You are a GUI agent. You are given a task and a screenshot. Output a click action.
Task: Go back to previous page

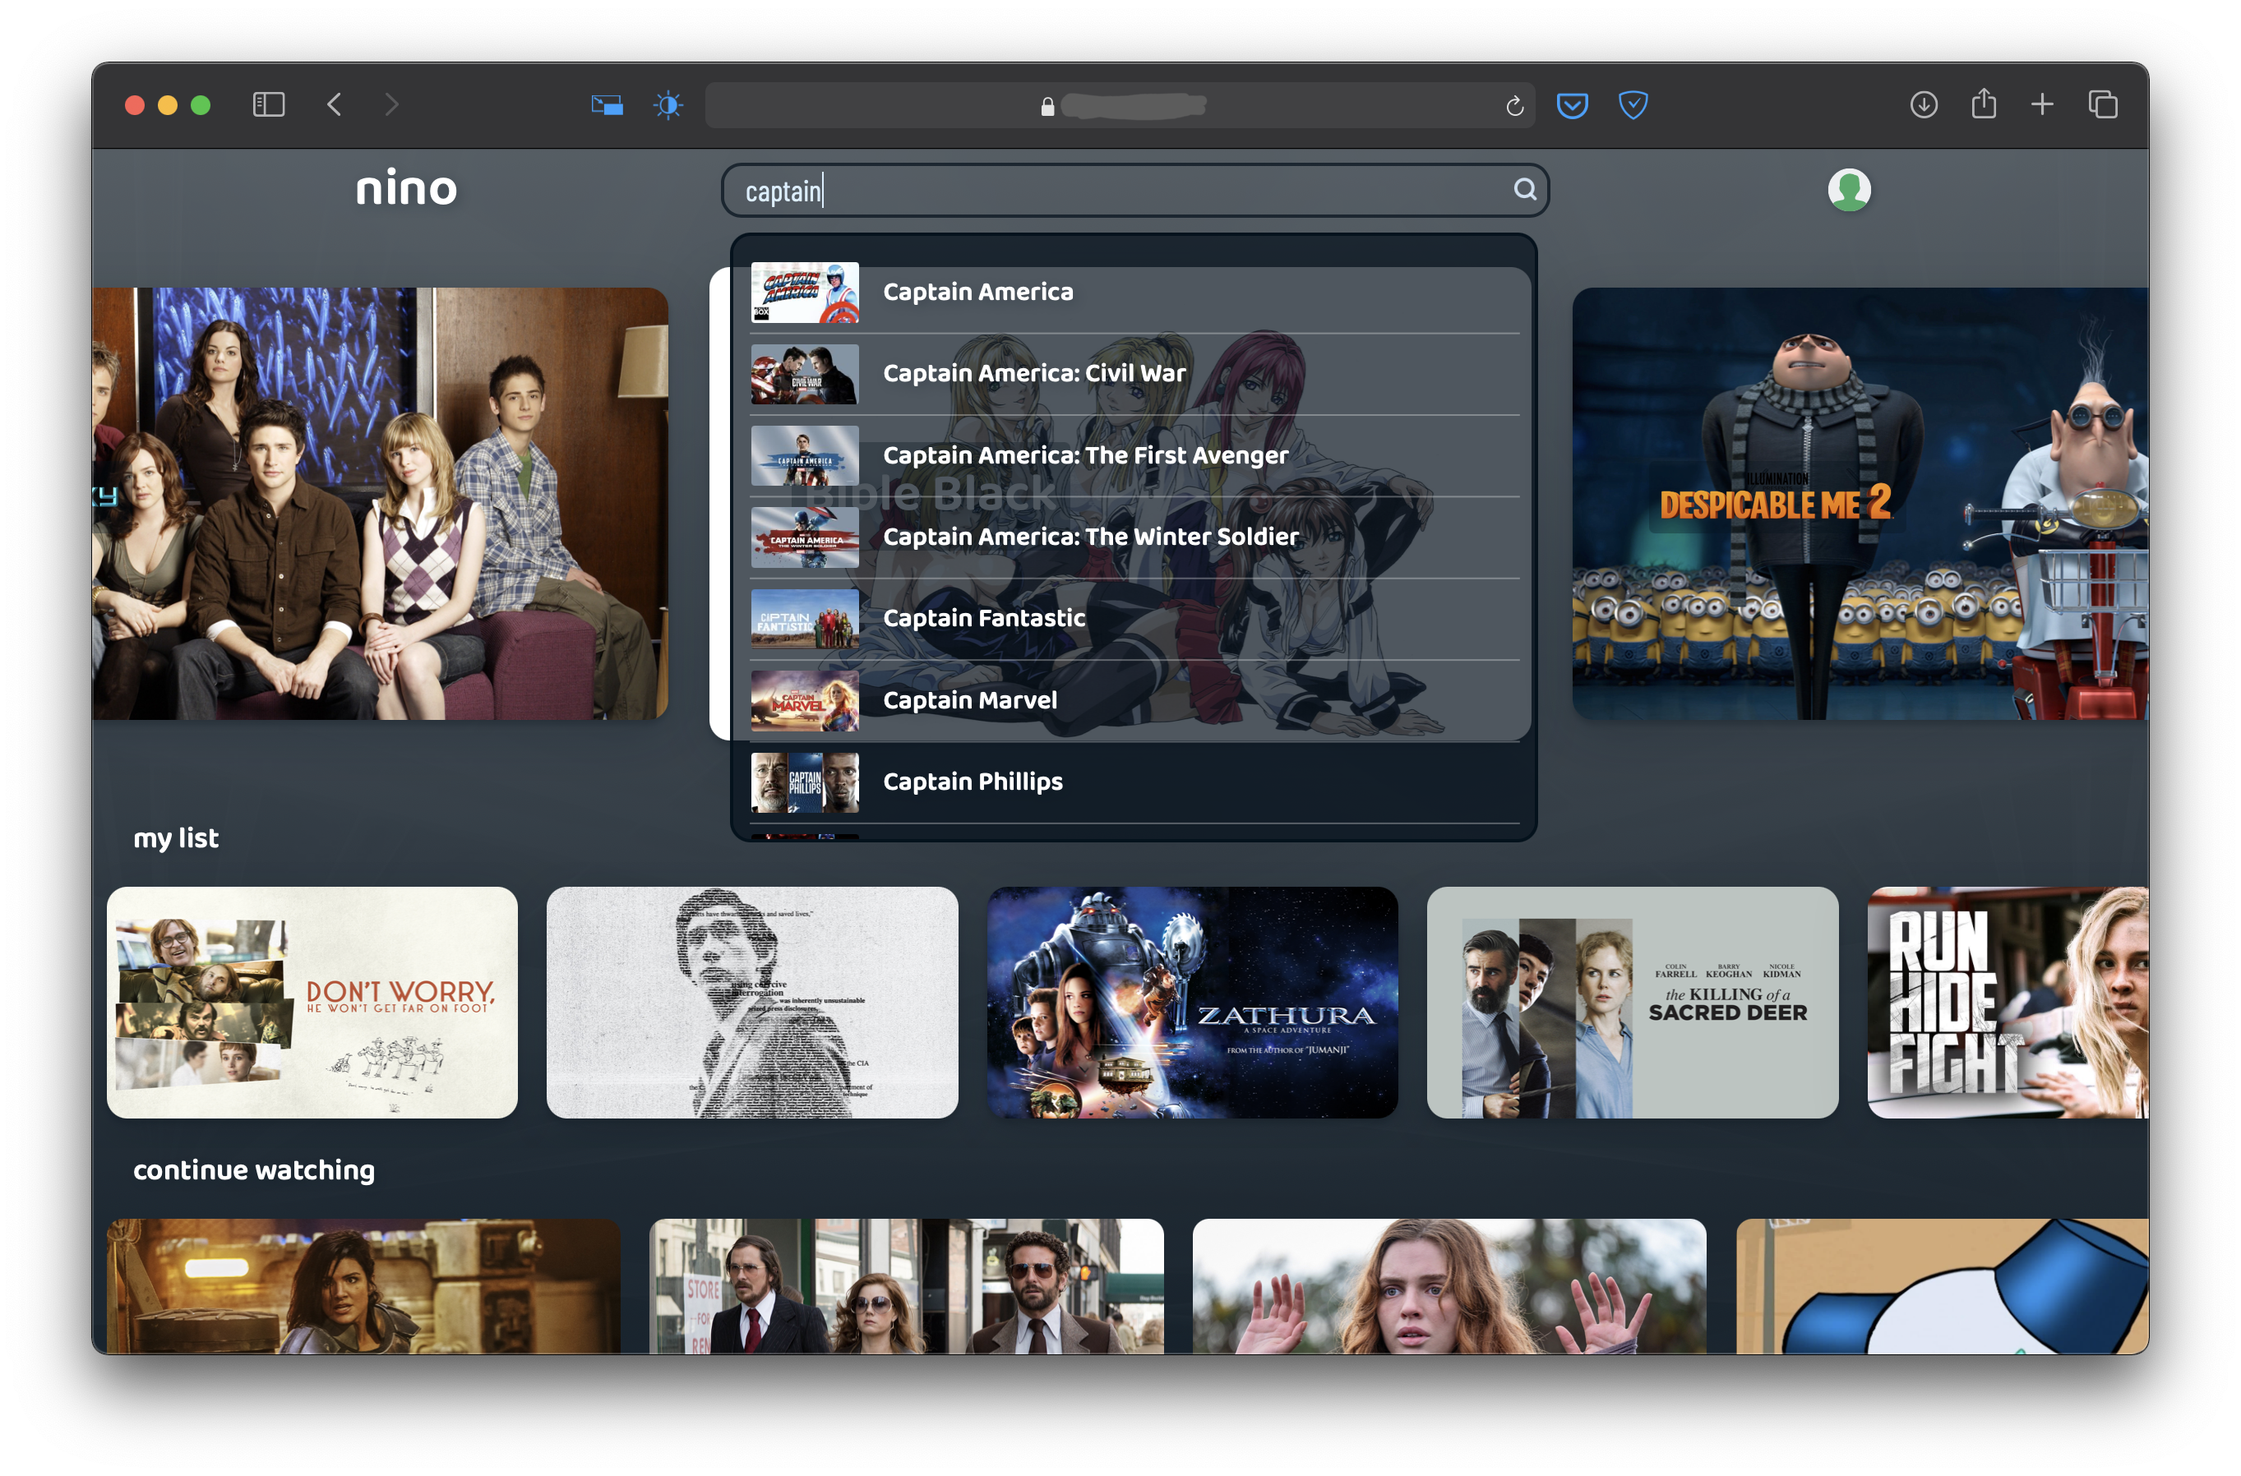click(x=335, y=104)
